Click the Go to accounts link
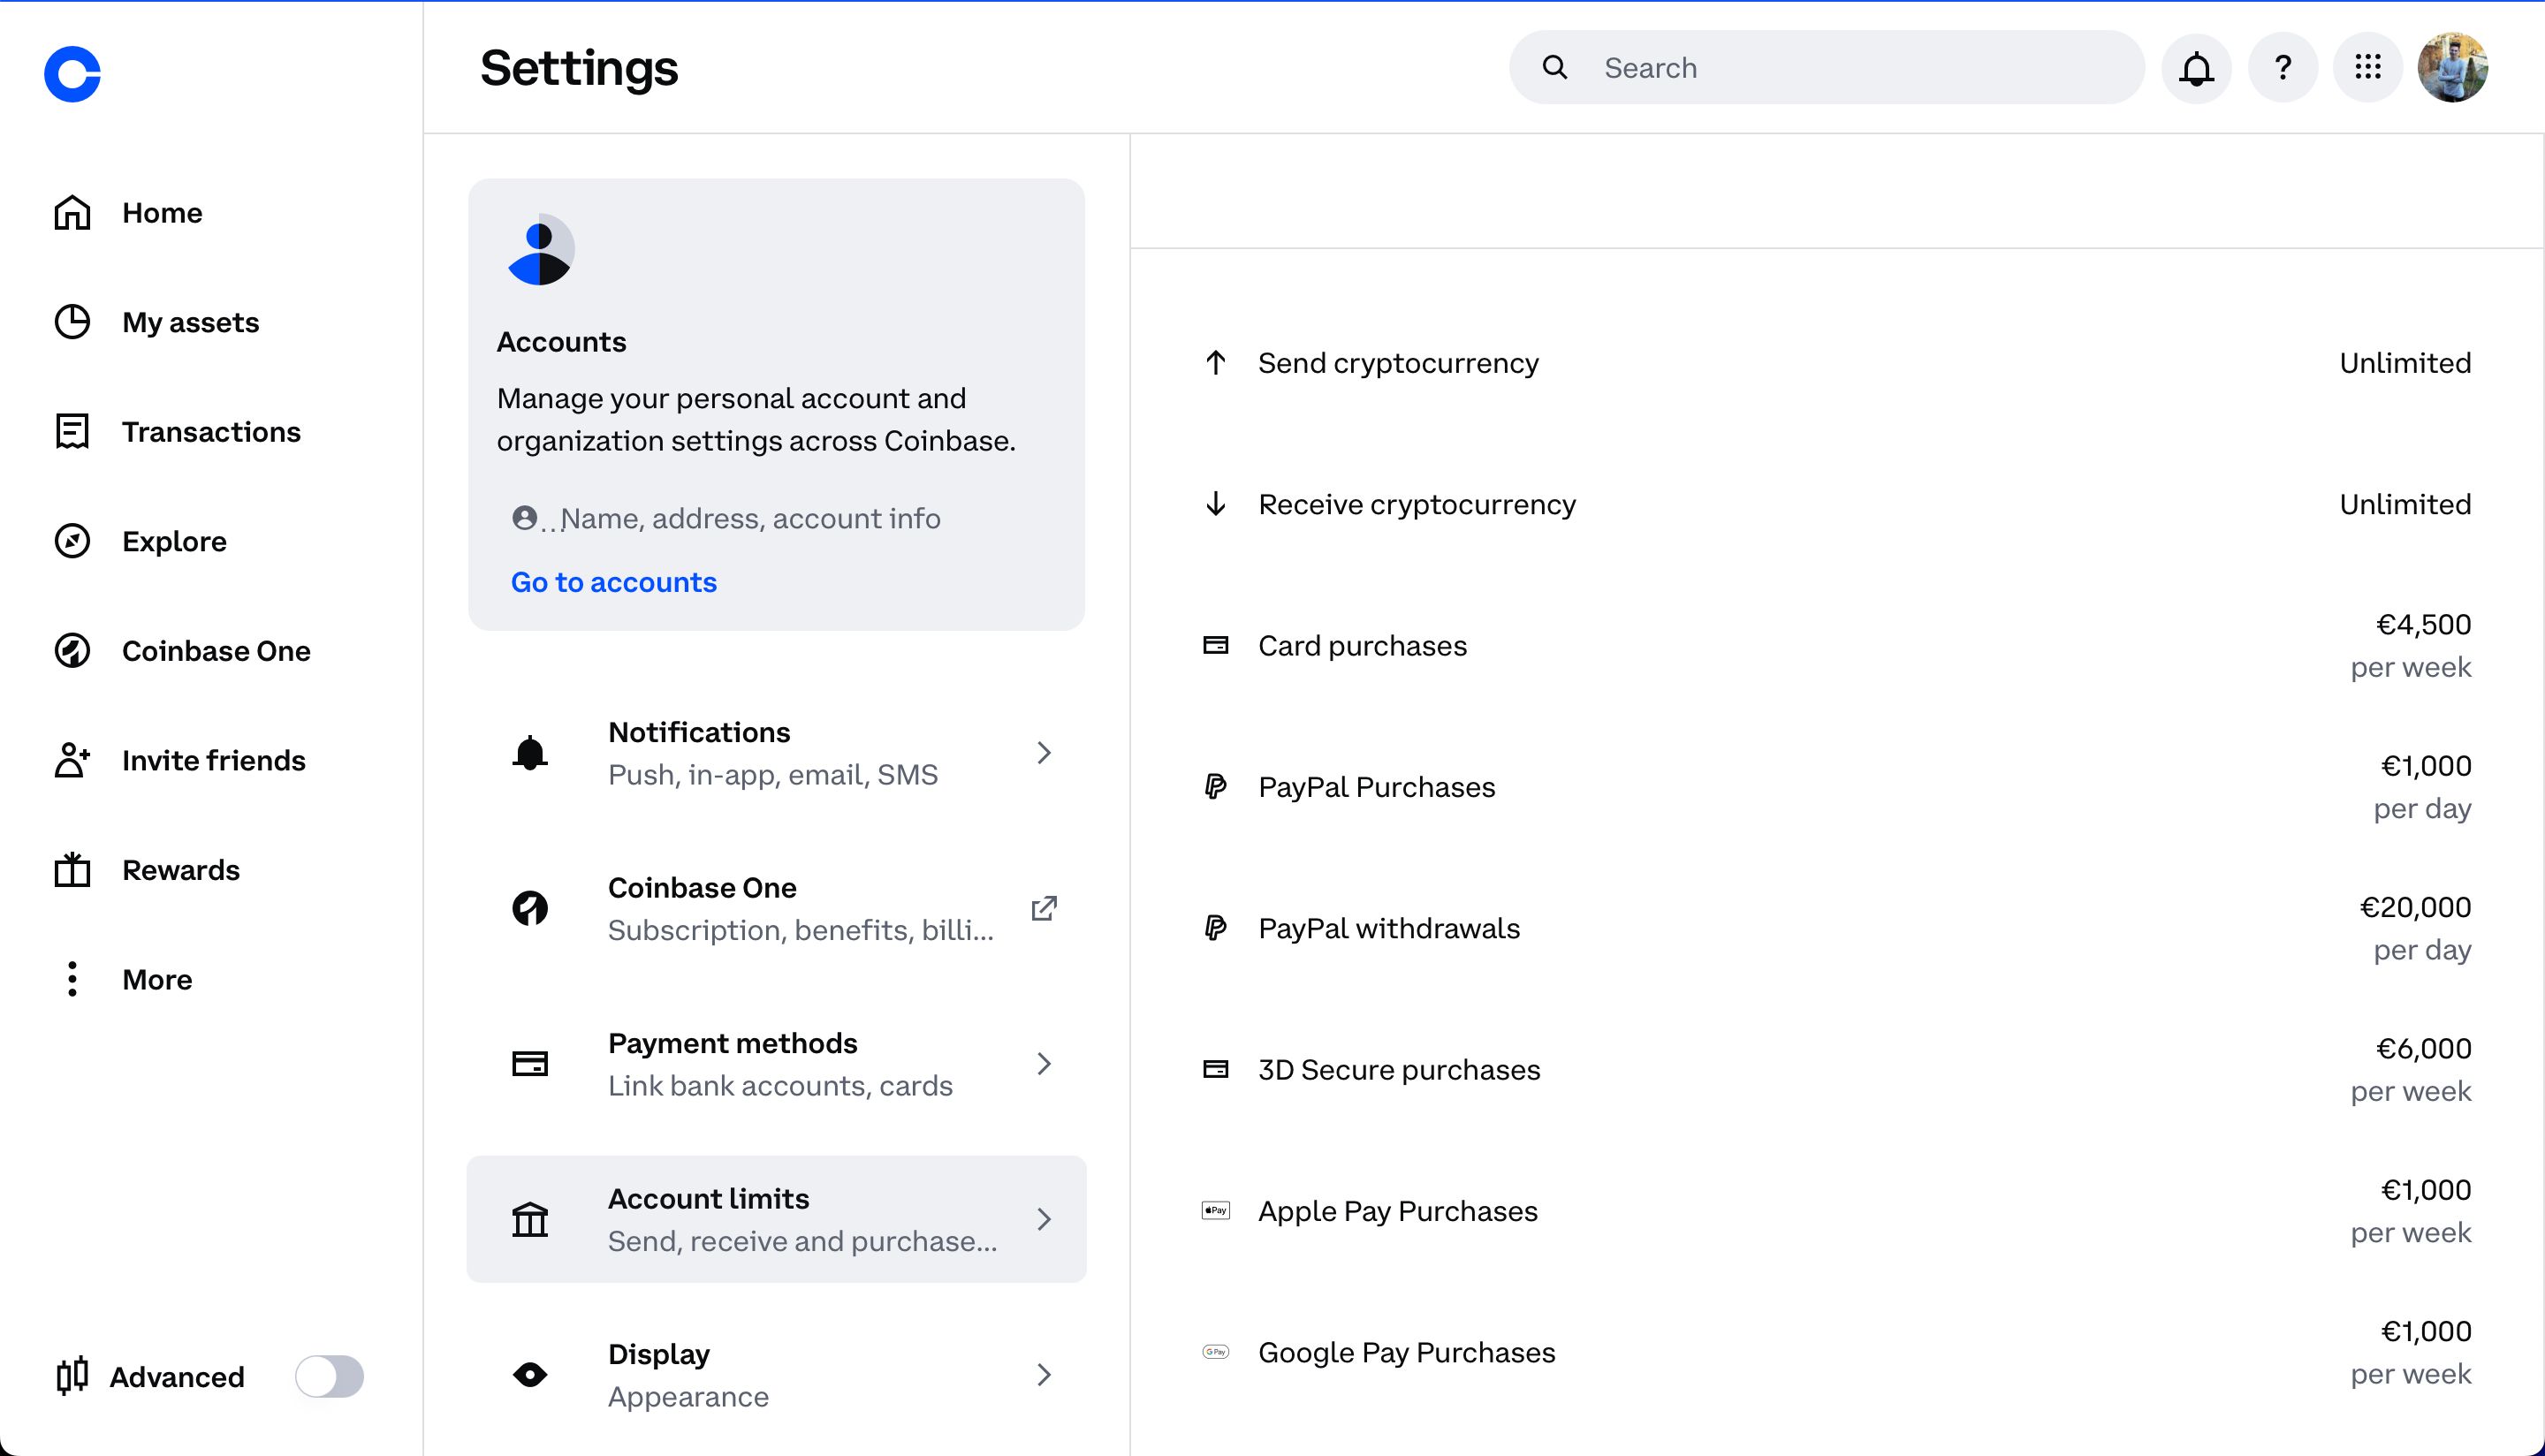This screenshot has width=2545, height=1456. coord(613,582)
